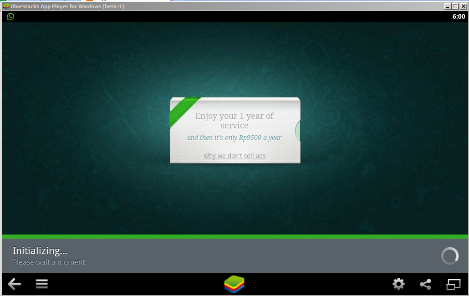Open BlueStacks settings gear
Image resolution: width=469 pixels, height=296 pixels.
(x=398, y=284)
